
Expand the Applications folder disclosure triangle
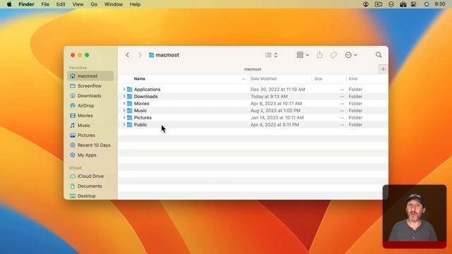point(124,90)
